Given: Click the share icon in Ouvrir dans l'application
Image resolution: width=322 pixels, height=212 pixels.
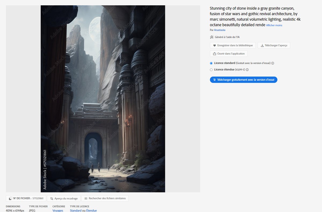Looking at the screenshot, I should click(214, 53).
